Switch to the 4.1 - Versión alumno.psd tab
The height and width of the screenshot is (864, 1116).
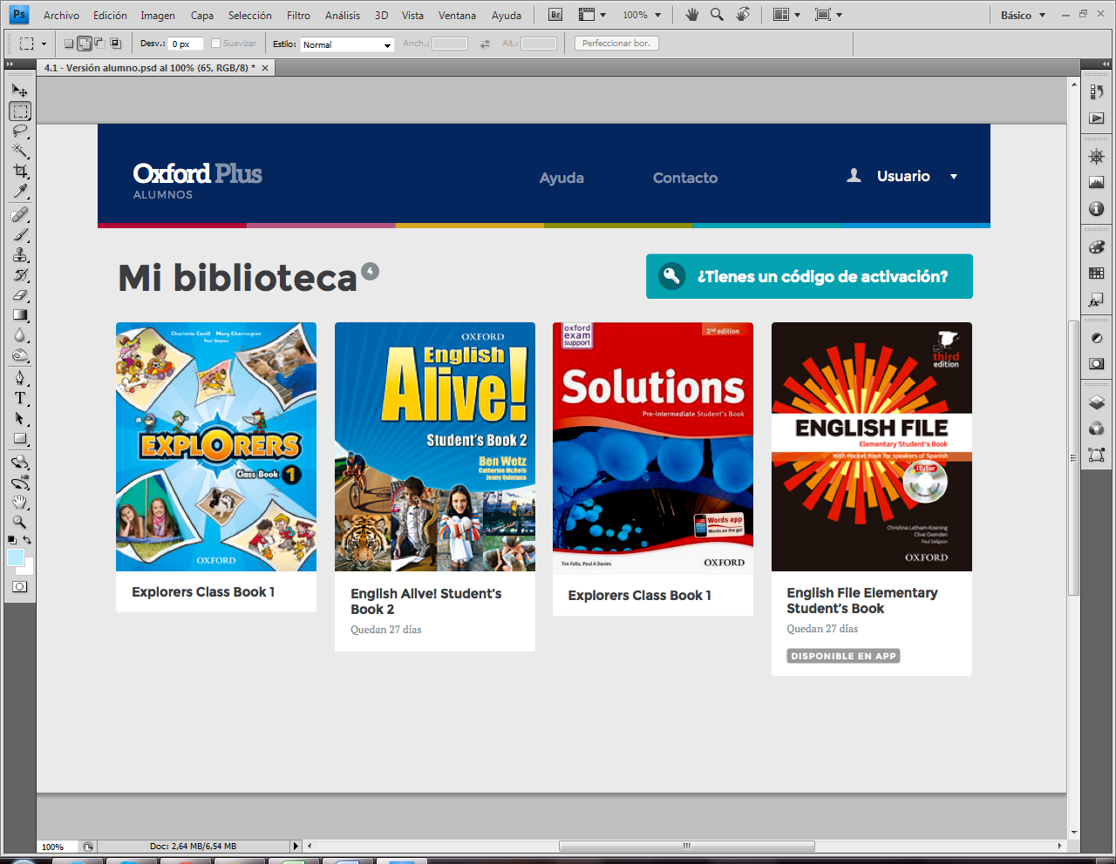click(150, 67)
